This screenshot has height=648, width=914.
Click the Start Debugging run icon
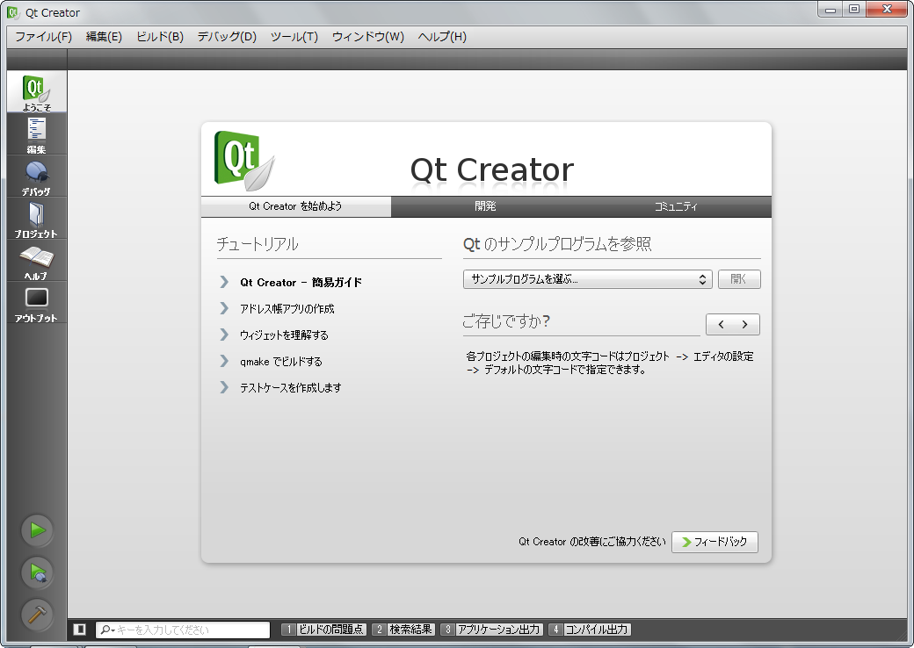tap(37, 572)
